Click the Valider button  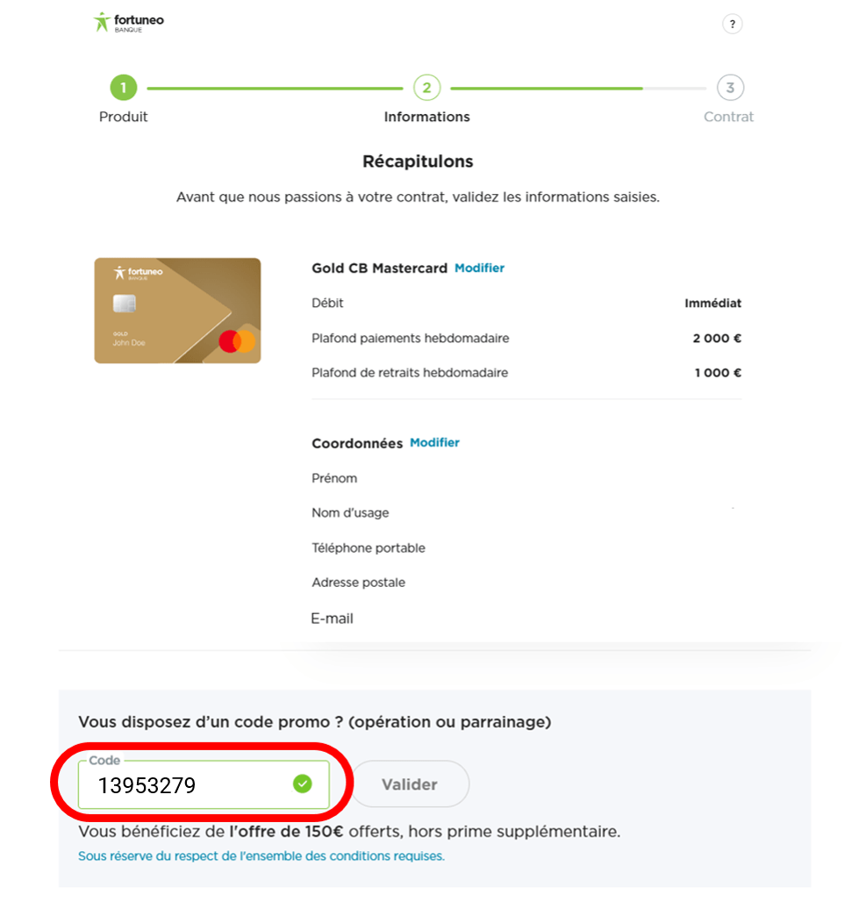click(410, 784)
